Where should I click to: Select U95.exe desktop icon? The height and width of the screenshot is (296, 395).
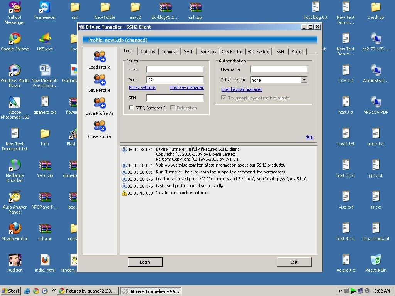click(x=45, y=42)
